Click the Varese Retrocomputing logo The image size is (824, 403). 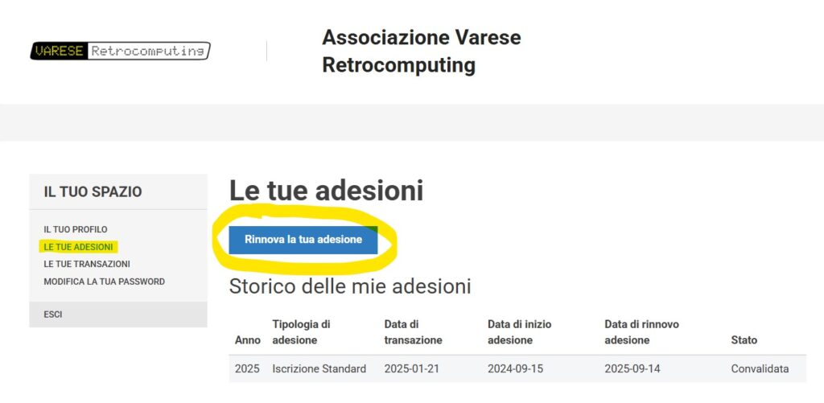point(121,51)
